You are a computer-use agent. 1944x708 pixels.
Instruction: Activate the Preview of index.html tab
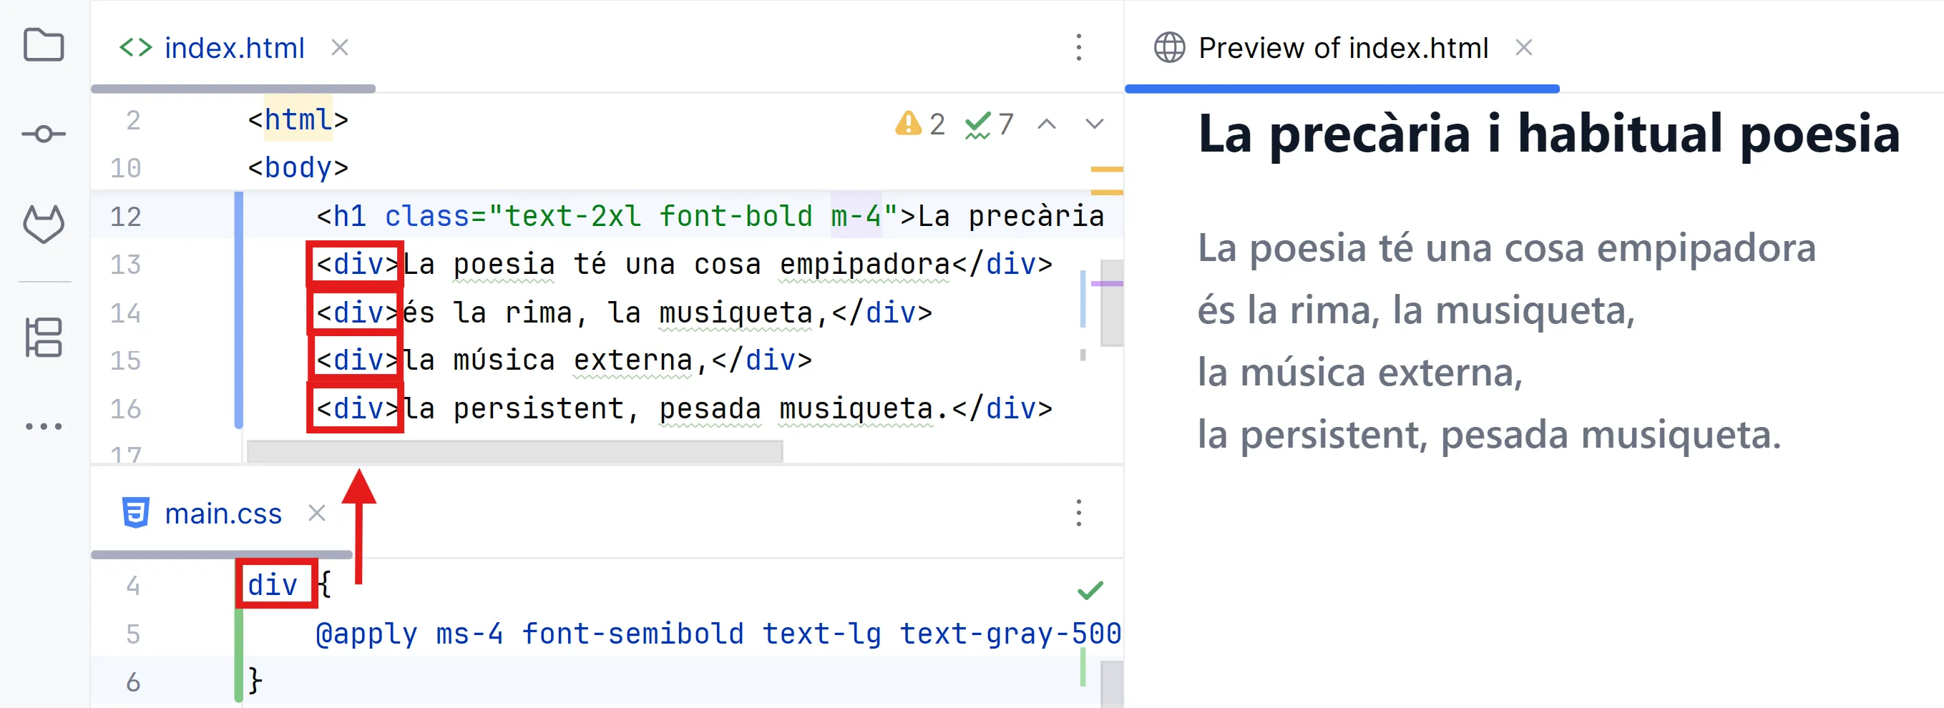click(x=1342, y=48)
